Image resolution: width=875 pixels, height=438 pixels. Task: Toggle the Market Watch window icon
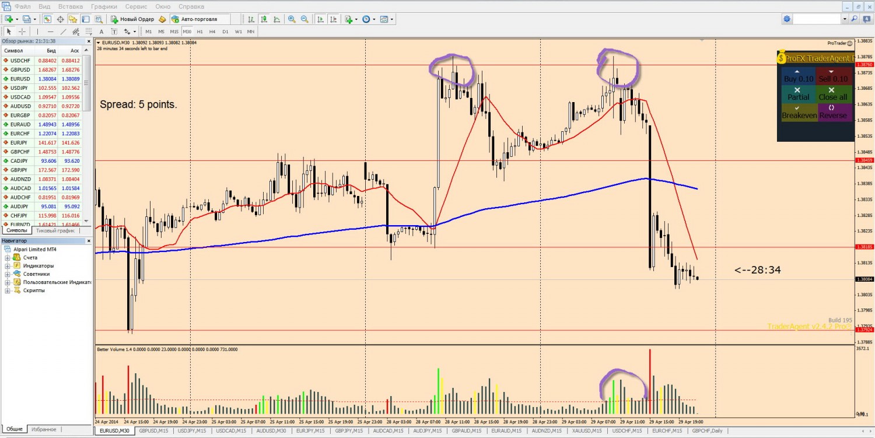pos(47,19)
